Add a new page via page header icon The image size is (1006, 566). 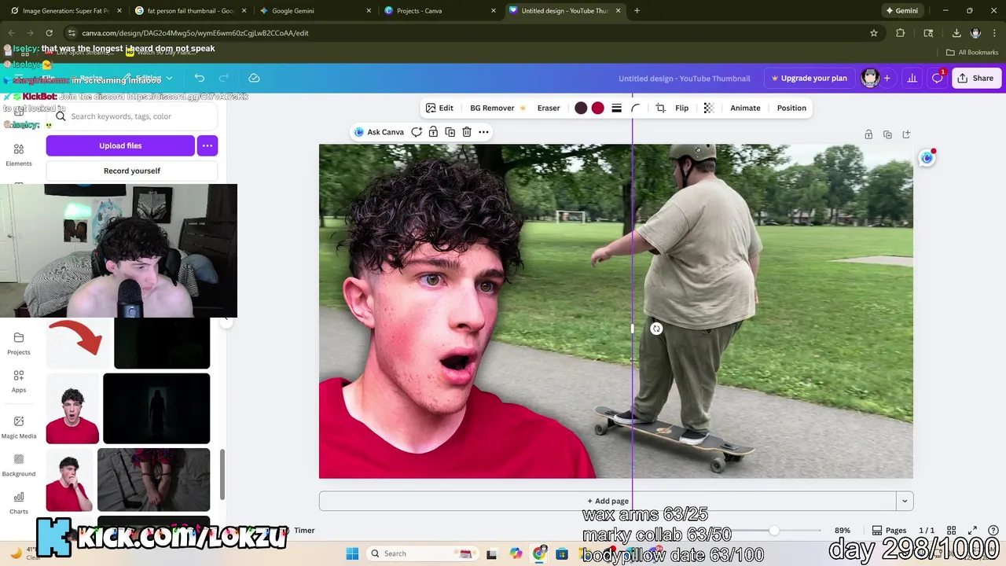pyautogui.click(x=906, y=134)
